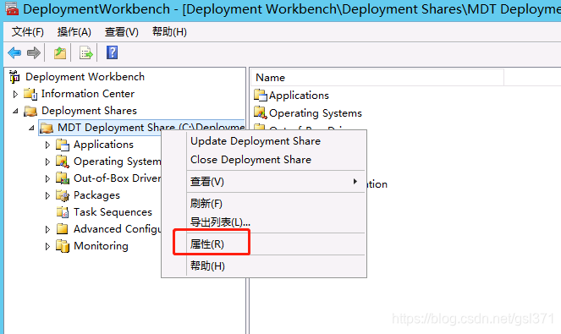This screenshot has height=334, width=561.
Task: Collapse the MDT Deployment Share node
Action: point(31,128)
